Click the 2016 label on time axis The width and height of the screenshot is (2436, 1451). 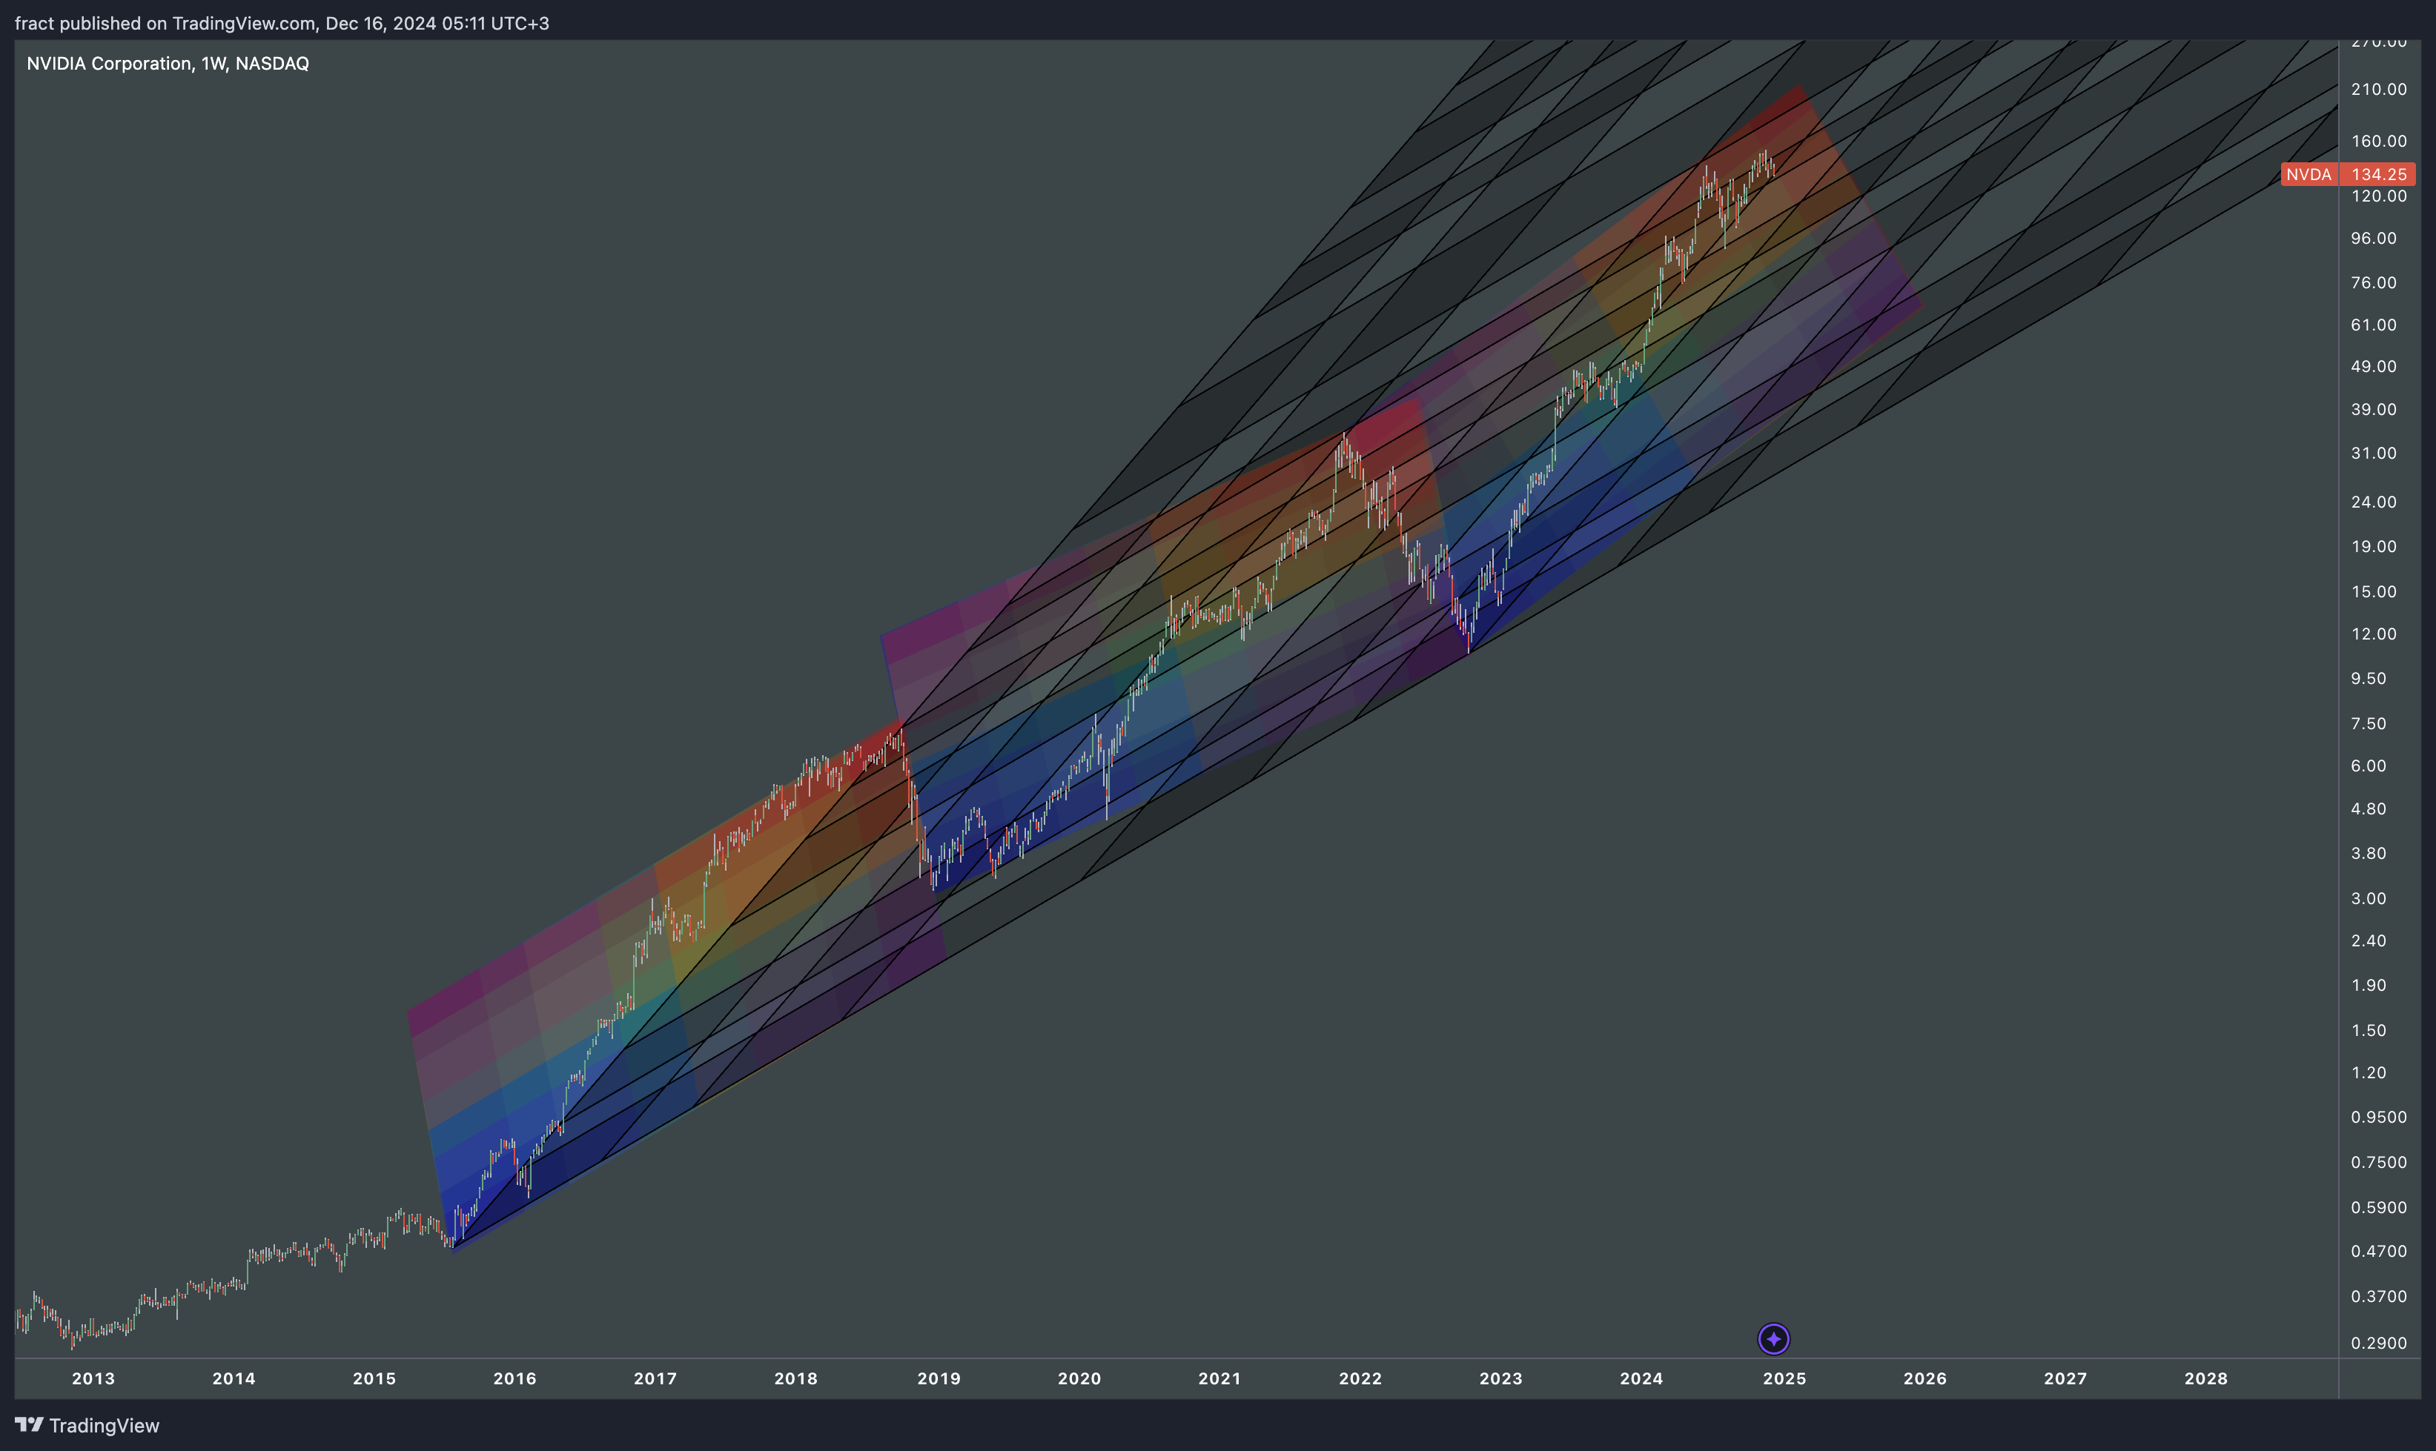point(514,1378)
